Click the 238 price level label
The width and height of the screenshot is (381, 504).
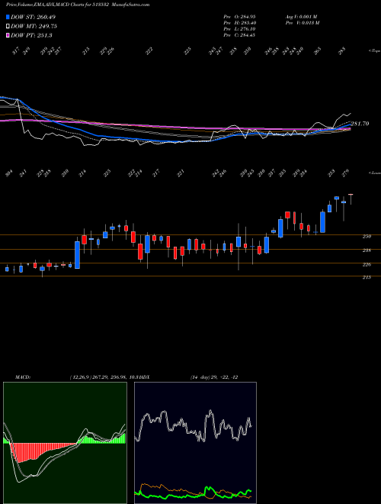(367, 250)
